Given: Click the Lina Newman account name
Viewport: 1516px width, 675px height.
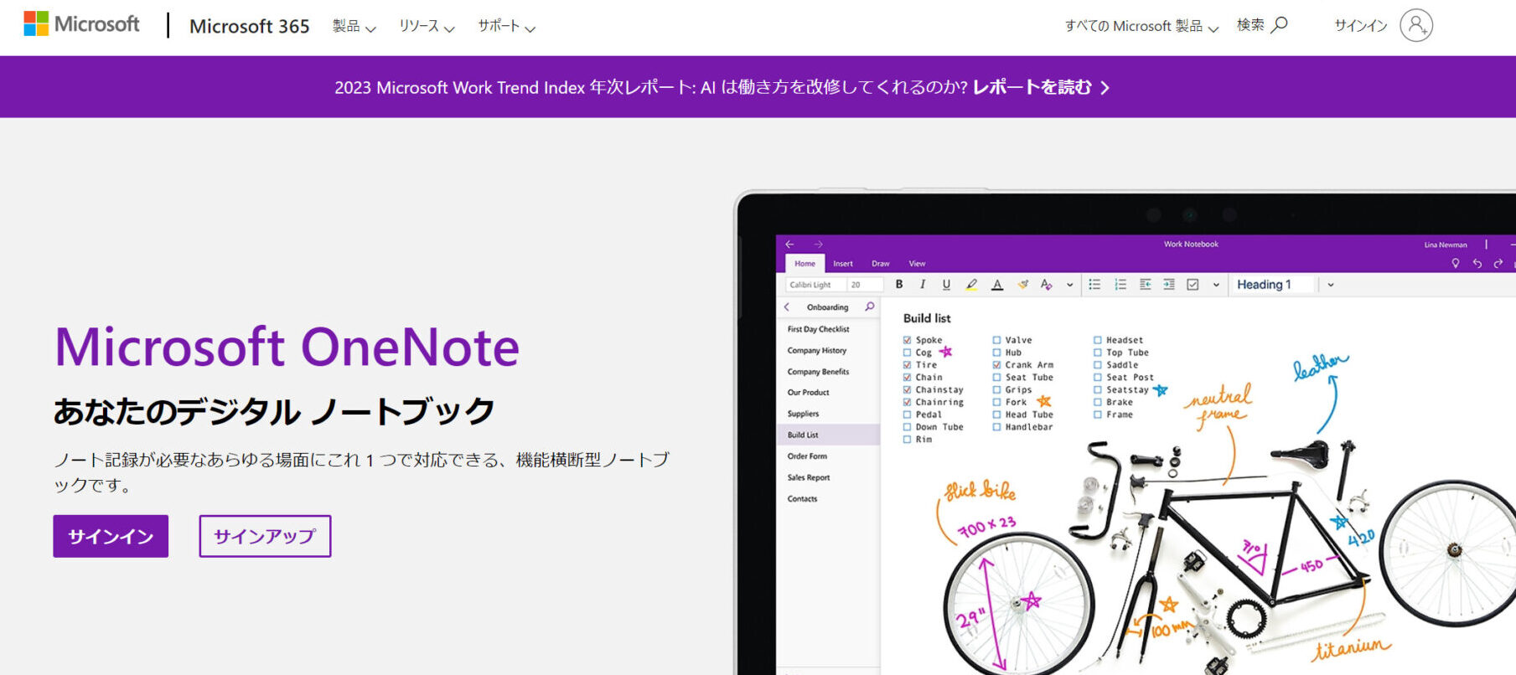Looking at the screenshot, I should coord(1446,245).
